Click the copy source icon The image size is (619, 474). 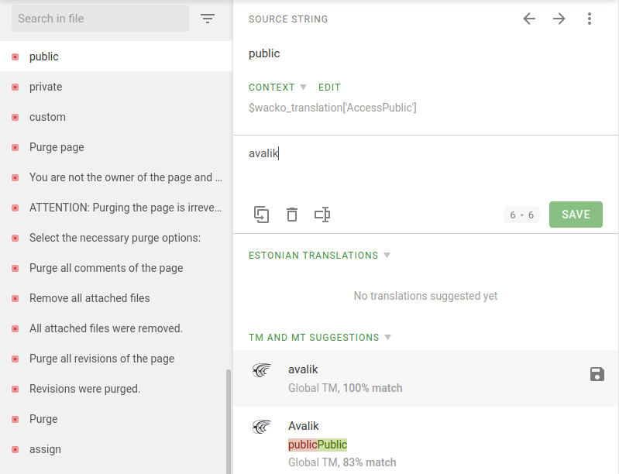coord(262,215)
